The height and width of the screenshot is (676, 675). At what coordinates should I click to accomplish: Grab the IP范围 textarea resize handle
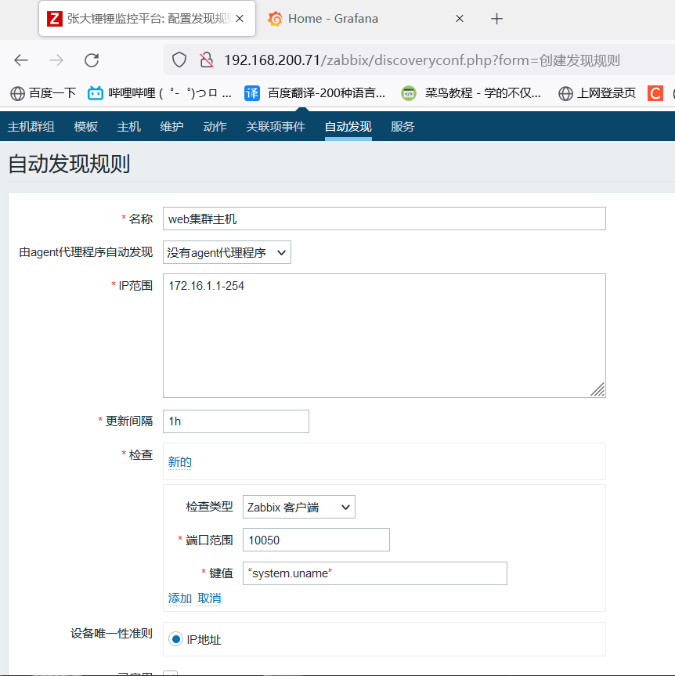coord(597,389)
